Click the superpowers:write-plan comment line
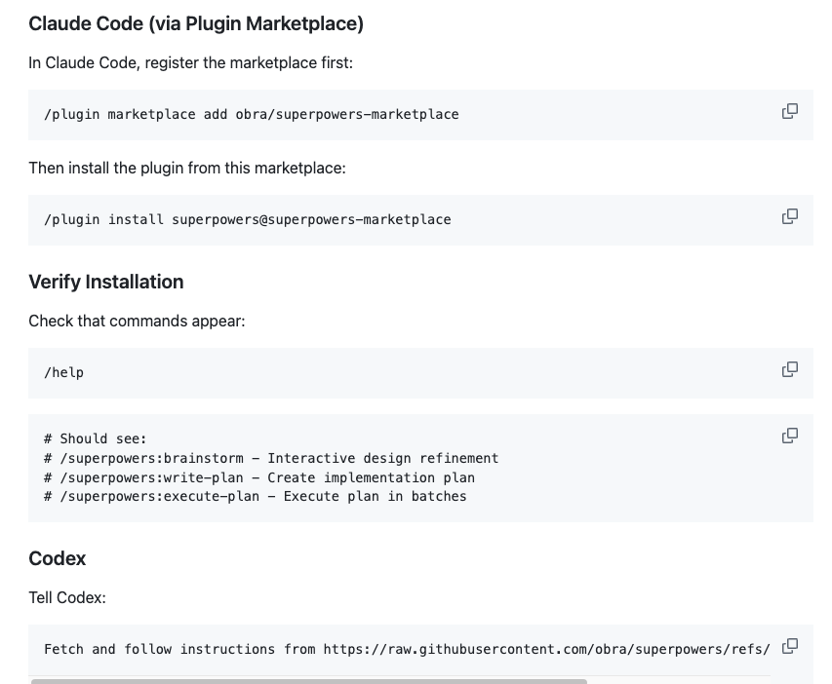Image resolution: width=832 pixels, height=684 pixels. pyautogui.click(x=258, y=478)
